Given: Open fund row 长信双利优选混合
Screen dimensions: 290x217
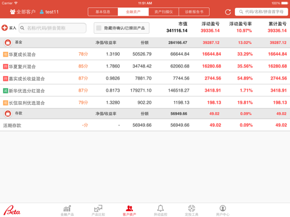Looking at the screenshot, I should pos(145,102).
